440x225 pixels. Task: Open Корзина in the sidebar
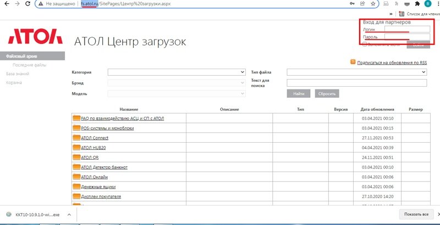click(14, 82)
